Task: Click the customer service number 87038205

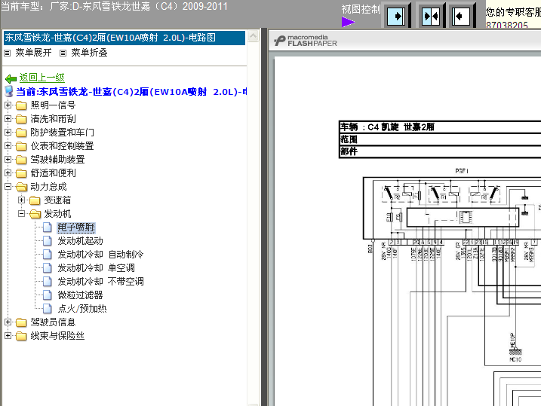Action: (x=507, y=25)
